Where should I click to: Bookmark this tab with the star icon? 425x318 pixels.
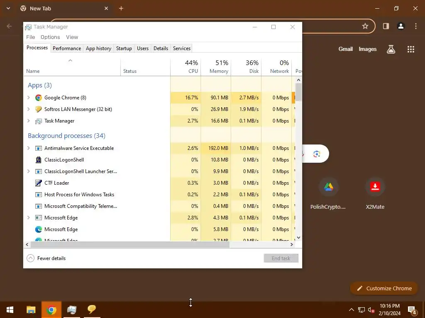[x=365, y=26]
